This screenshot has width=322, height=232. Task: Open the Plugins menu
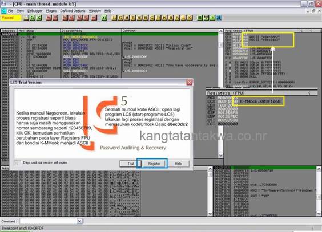point(51,11)
